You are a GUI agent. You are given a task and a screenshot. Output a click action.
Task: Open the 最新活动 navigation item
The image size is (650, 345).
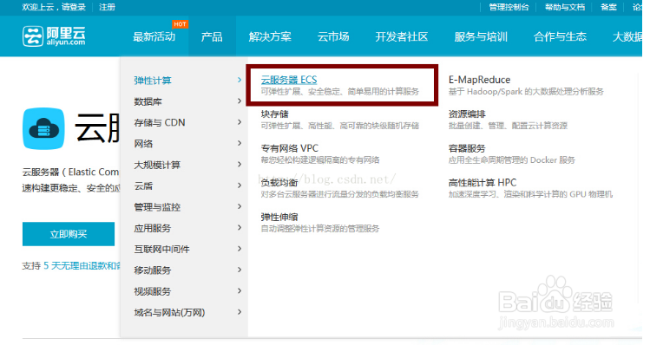click(x=154, y=37)
